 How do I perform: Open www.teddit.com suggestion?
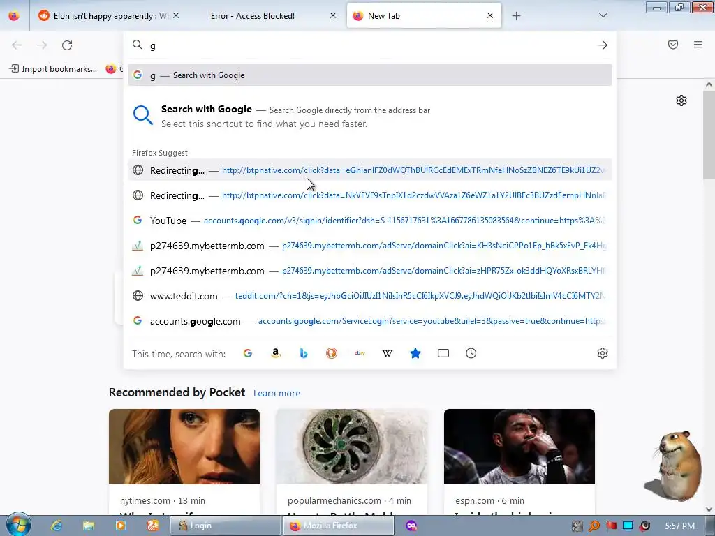370,296
